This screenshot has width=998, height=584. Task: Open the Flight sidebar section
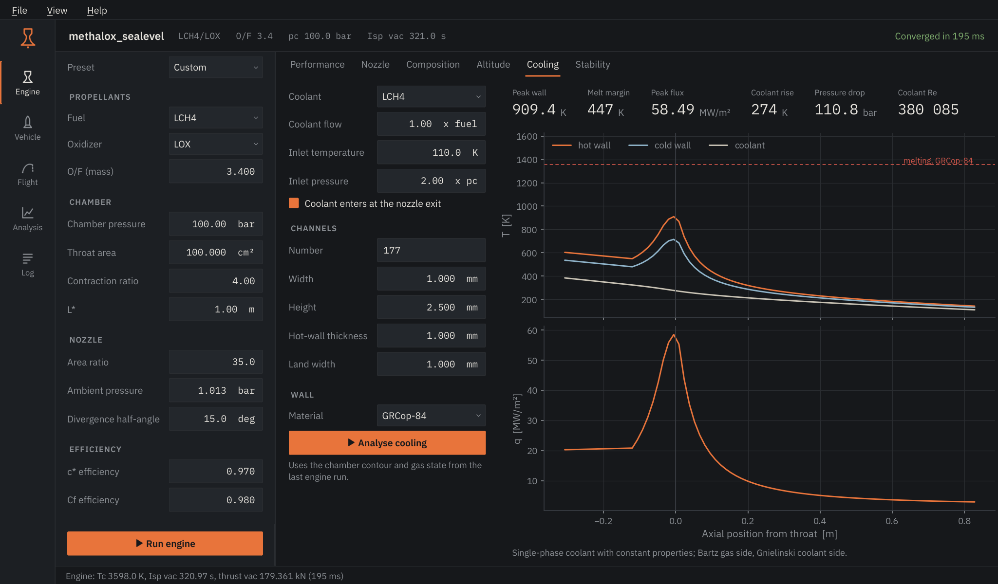[x=28, y=173]
